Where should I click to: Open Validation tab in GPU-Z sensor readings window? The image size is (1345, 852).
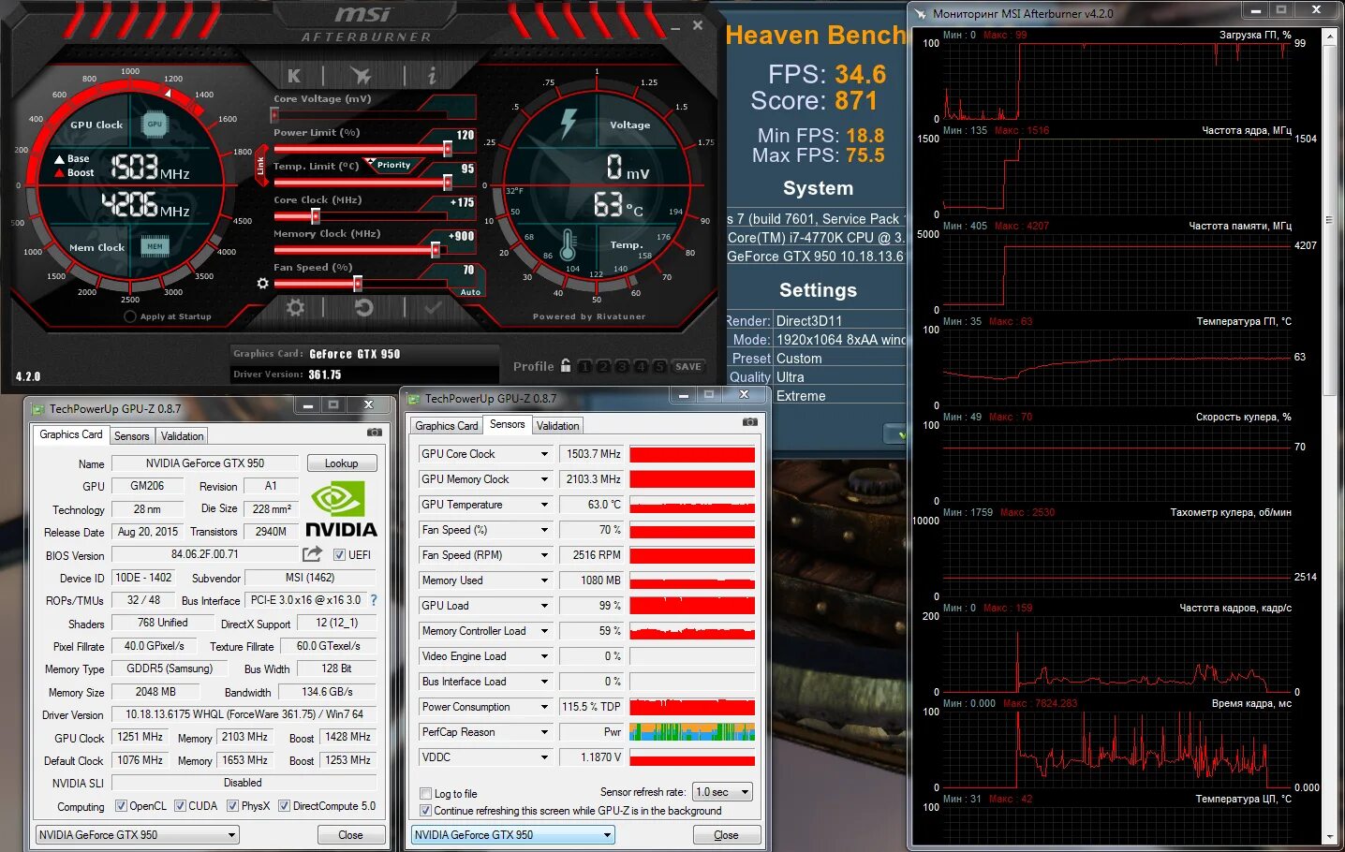[557, 426]
